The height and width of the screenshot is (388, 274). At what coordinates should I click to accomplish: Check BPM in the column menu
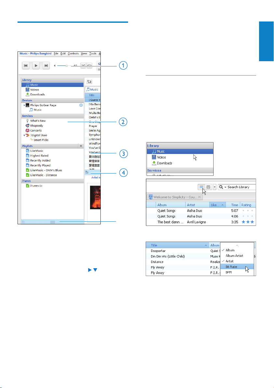[237, 272]
